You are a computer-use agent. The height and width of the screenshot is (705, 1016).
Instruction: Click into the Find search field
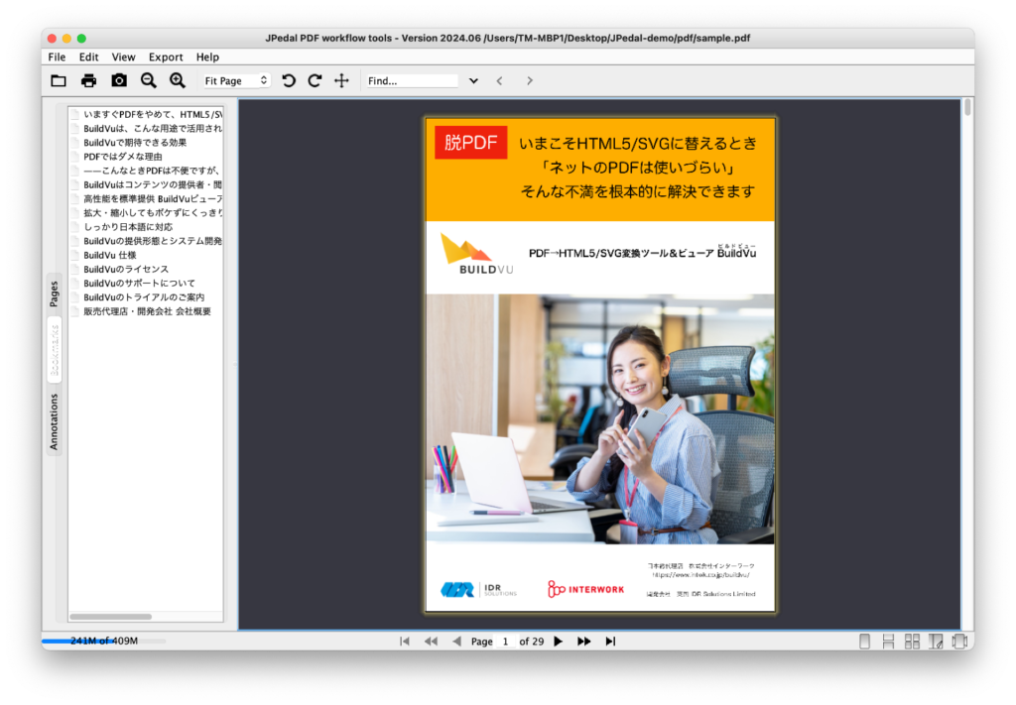pyautogui.click(x=411, y=81)
